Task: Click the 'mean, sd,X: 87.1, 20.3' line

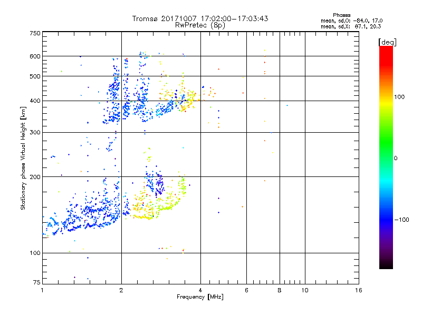Action: 351,26
